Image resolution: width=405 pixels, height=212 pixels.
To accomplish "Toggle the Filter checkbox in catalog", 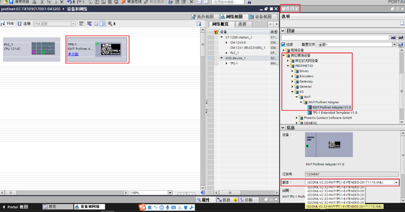I will pos(283,45).
